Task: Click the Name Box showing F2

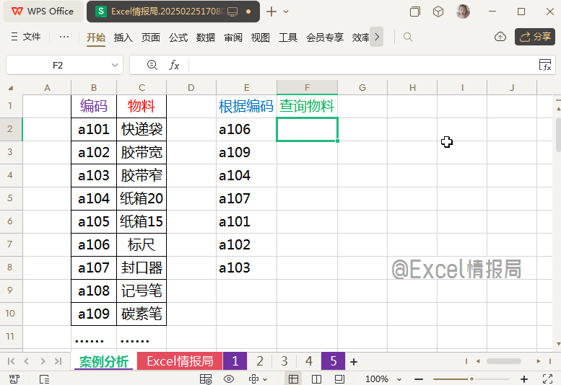Action: tap(58, 65)
